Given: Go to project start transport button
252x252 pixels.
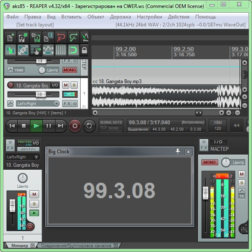Looking at the screenshot, I should click(x=12, y=126).
